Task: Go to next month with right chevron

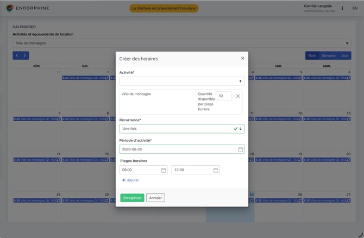Action: (x=24, y=55)
